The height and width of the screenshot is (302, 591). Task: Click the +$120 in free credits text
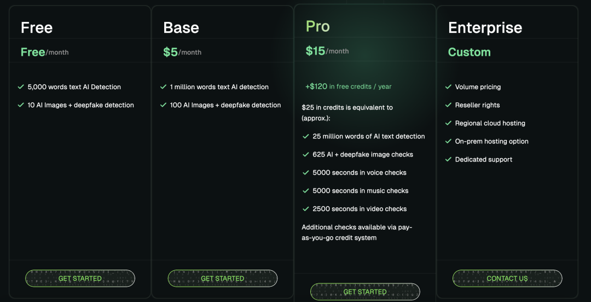click(x=349, y=86)
